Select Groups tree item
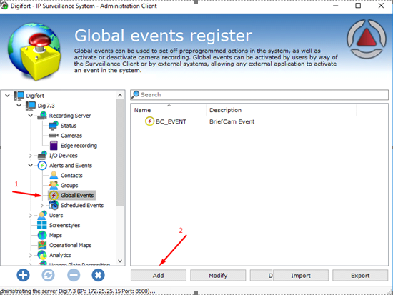393x295 pixels. coord(69,186)
